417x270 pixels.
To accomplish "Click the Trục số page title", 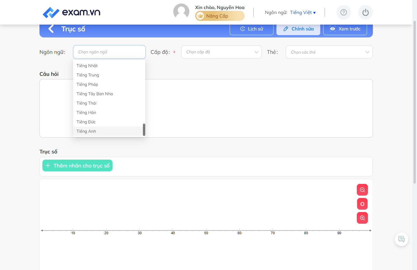I will [x=73, y=29].
